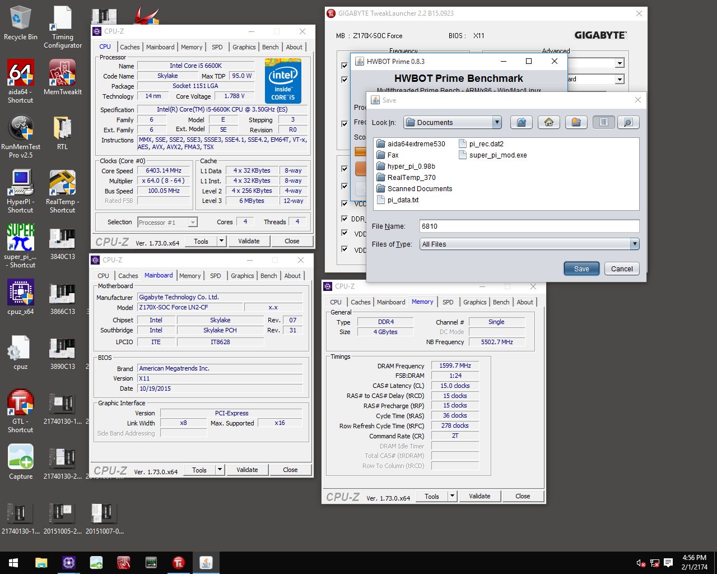The image size is (717, 574).
Task: Open Bench tab in top CPU-Z window
Action: [270, 47]
